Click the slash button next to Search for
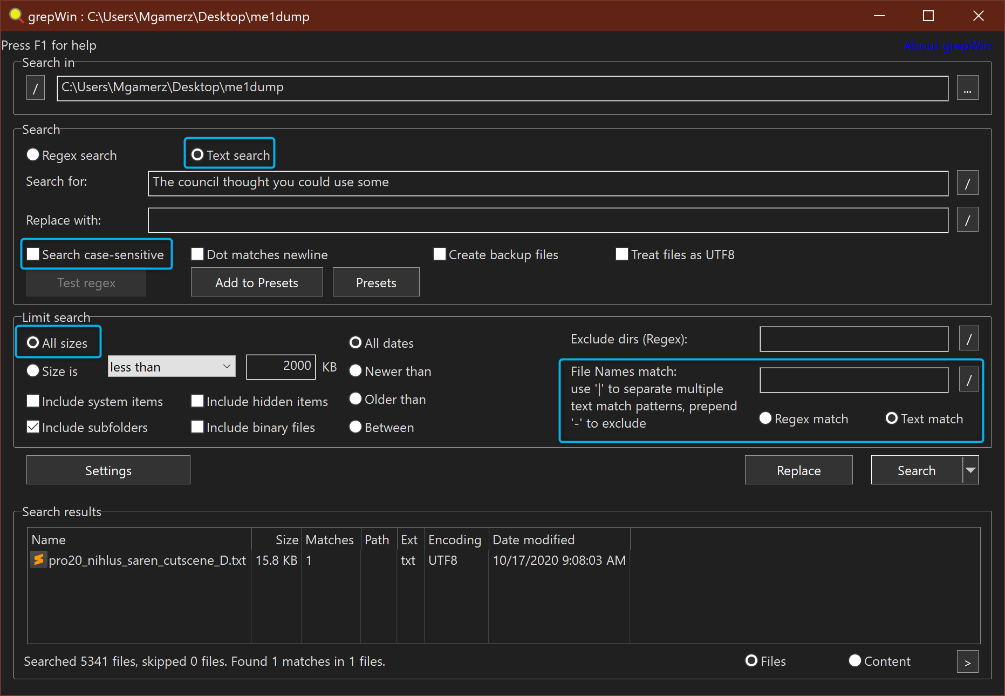This screenshot has width=1005, height=696. [968, 184]
